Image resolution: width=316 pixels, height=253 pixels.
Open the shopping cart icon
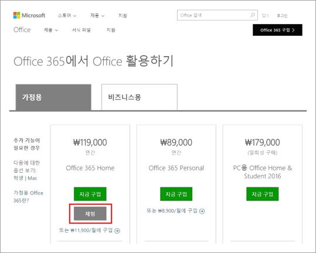pyautogui.click(x=265, y=15)
